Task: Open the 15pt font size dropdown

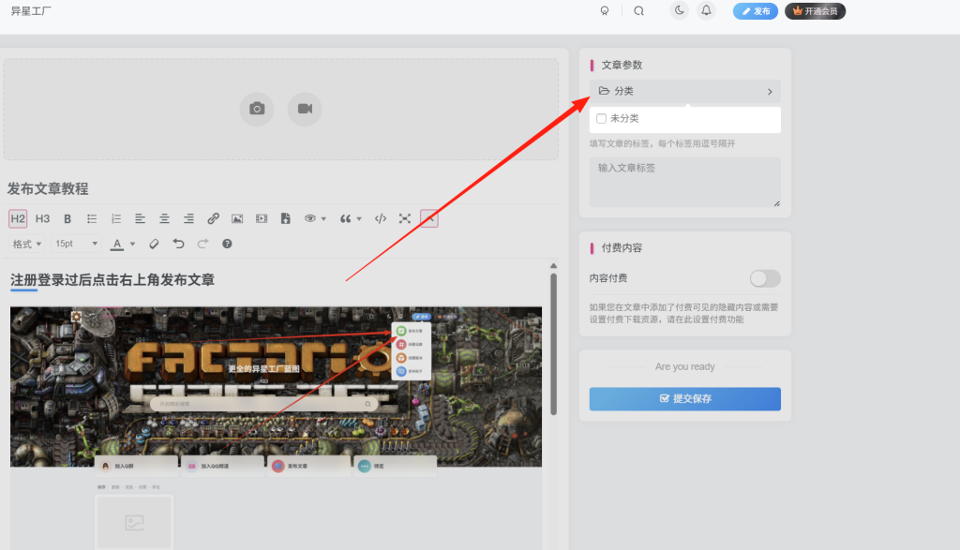Action: (x=76, y=244)
